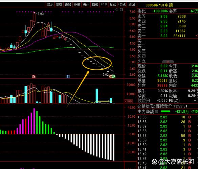Screen dimensions: 198x169
Task: Activate the 画线 line drawing tool
Action: (x=95, y=4)
